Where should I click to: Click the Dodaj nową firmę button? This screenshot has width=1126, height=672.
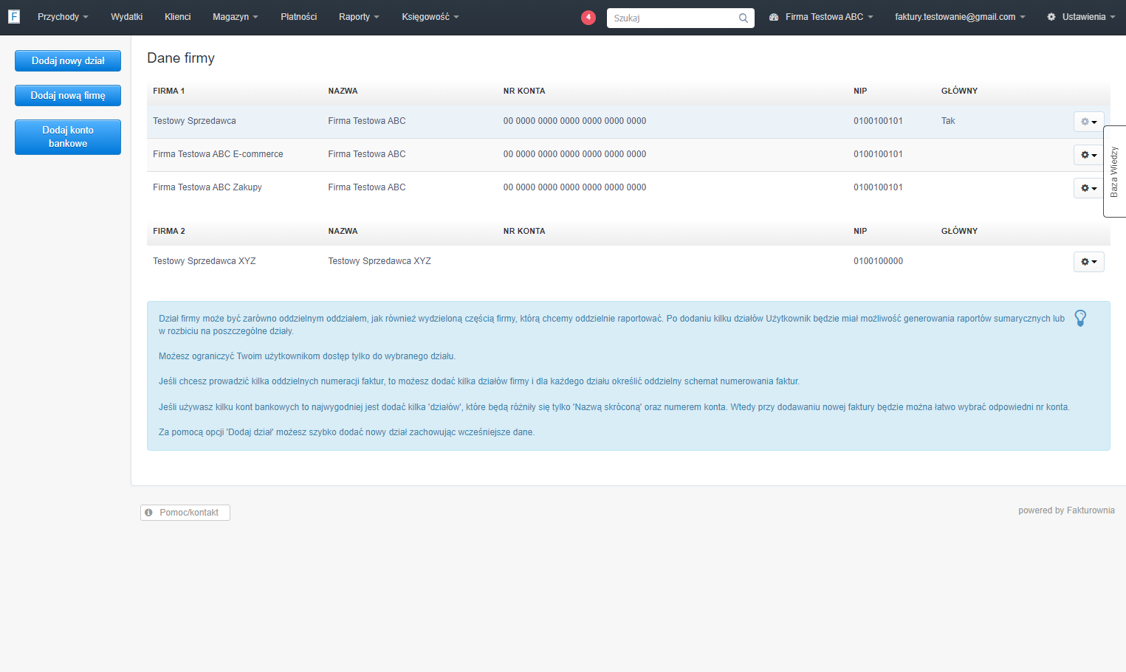coord(68,96)
